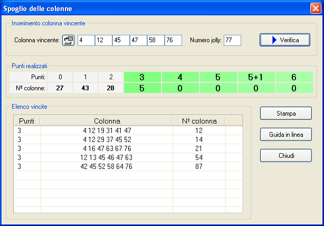Click the Verifica button
324x226 pixels.
(285, 40)
